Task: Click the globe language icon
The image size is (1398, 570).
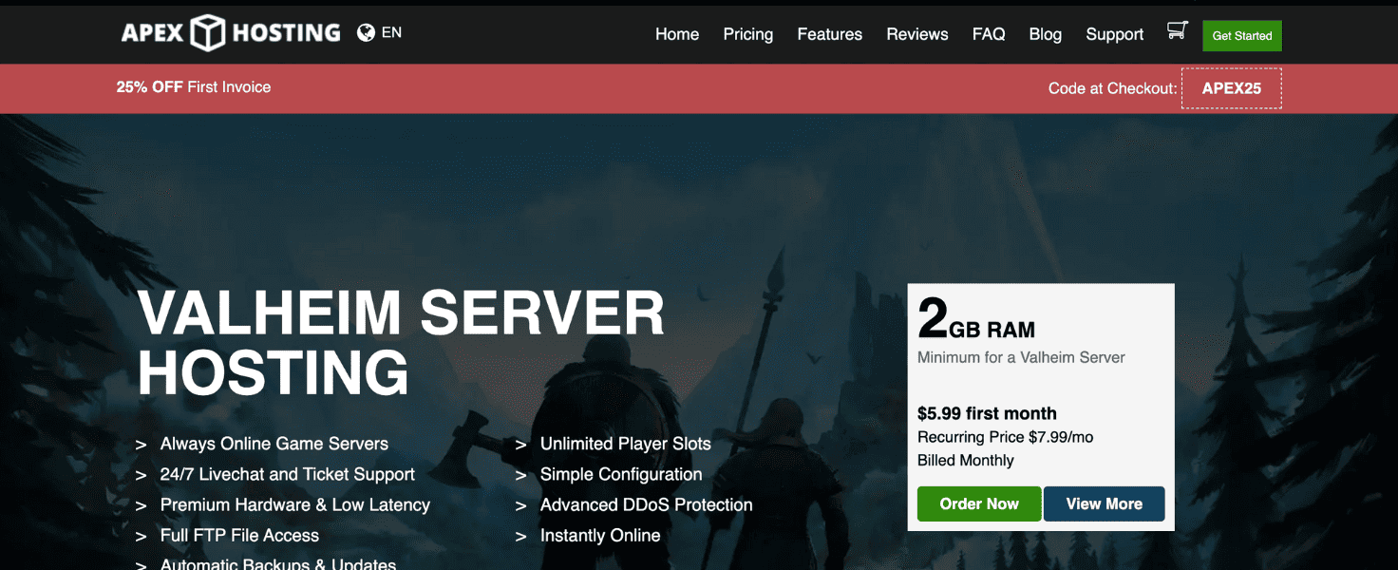Action: coord(366,31)
